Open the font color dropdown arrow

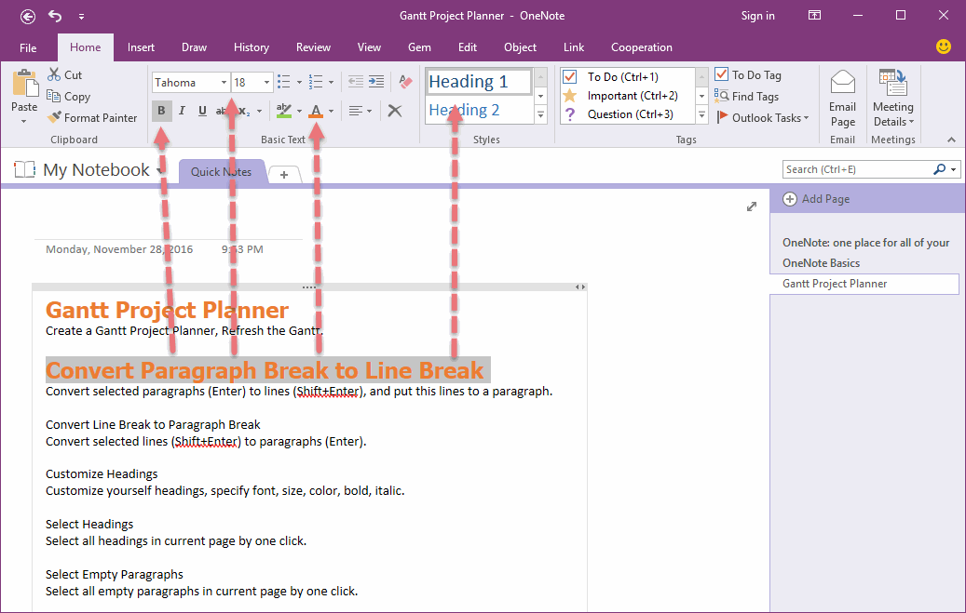coord(332,112)
